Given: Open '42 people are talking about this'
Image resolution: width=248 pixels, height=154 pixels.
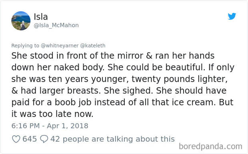Looking at the screenshot, I should [112, 139].
